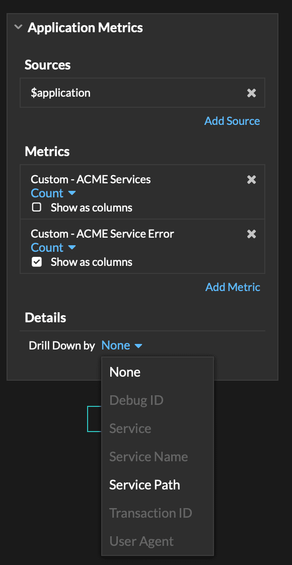Open Count dropdown for ACME Services

pyautogui.click(x=53, y=193)
